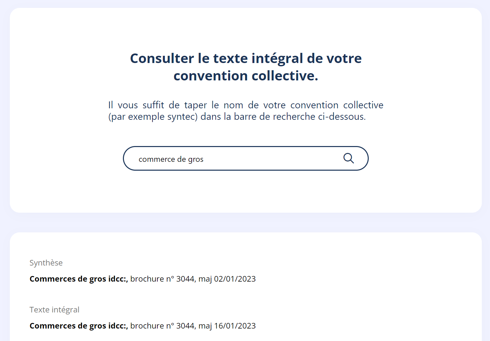Click the "Texte intégral" section label
The height and width of the screenshot is (341, 490).
(x=54, y=309)
